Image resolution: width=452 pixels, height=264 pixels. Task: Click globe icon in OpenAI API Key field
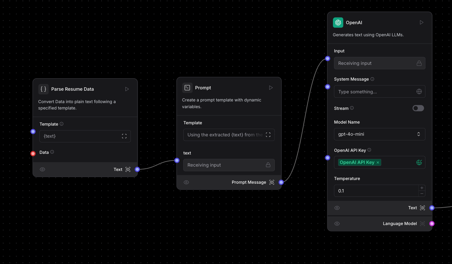click(419, 163)
